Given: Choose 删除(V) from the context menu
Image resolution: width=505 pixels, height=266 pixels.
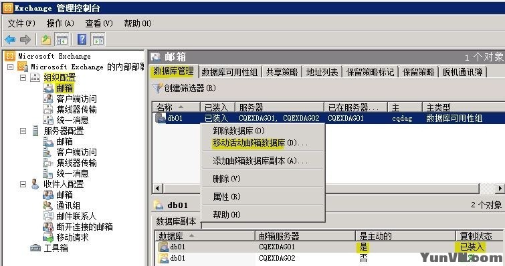Looking at the screenshot, I should click(263, 179).
